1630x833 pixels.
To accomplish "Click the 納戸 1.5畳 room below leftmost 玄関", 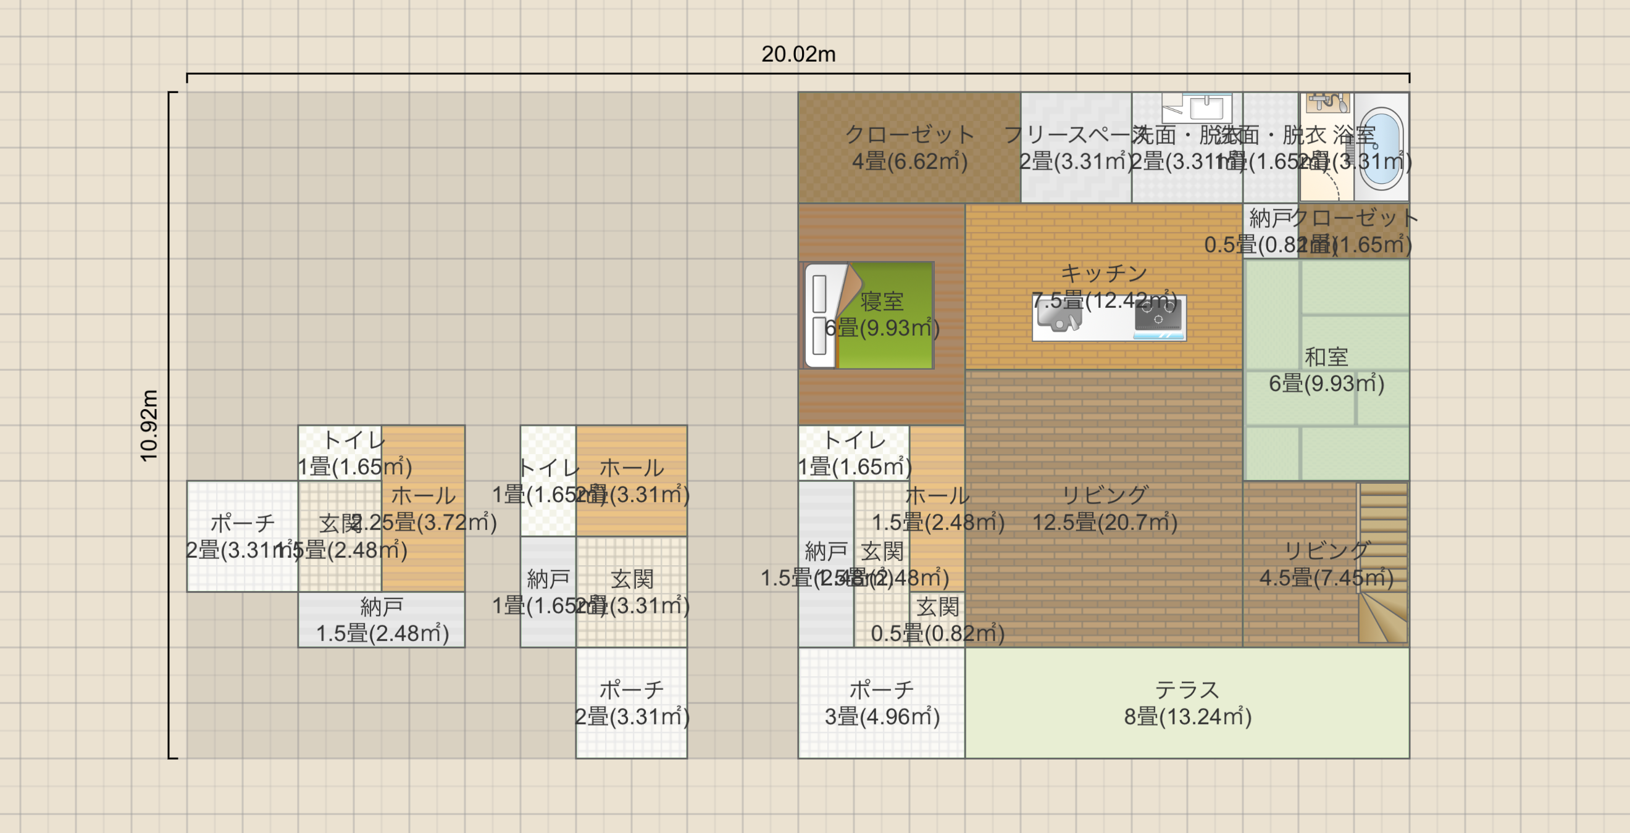I will coord(382,620).
